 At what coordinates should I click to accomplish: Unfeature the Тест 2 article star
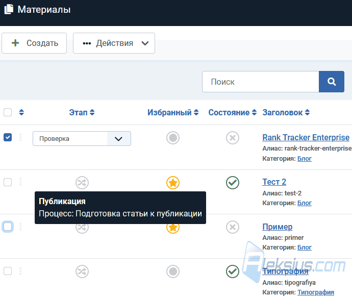173,183
